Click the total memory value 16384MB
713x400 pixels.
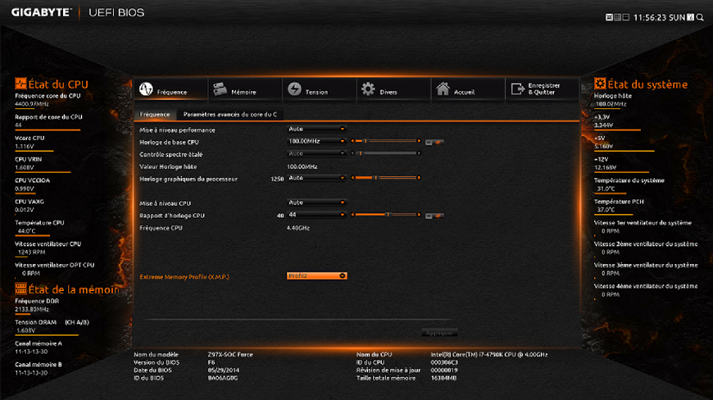click(444, 378)
